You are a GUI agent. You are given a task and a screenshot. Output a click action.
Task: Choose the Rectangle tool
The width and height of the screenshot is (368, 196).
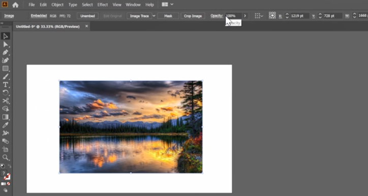tap(6, 69)
